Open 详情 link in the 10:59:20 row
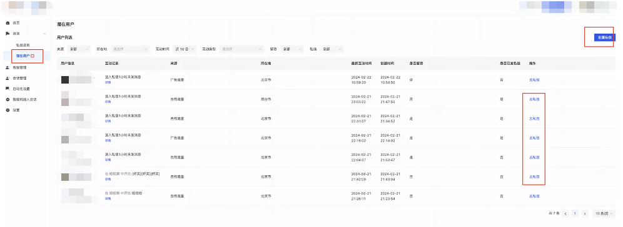Image resolution: width=623 pixels, height=227 pixels. [x=108, y=82]
